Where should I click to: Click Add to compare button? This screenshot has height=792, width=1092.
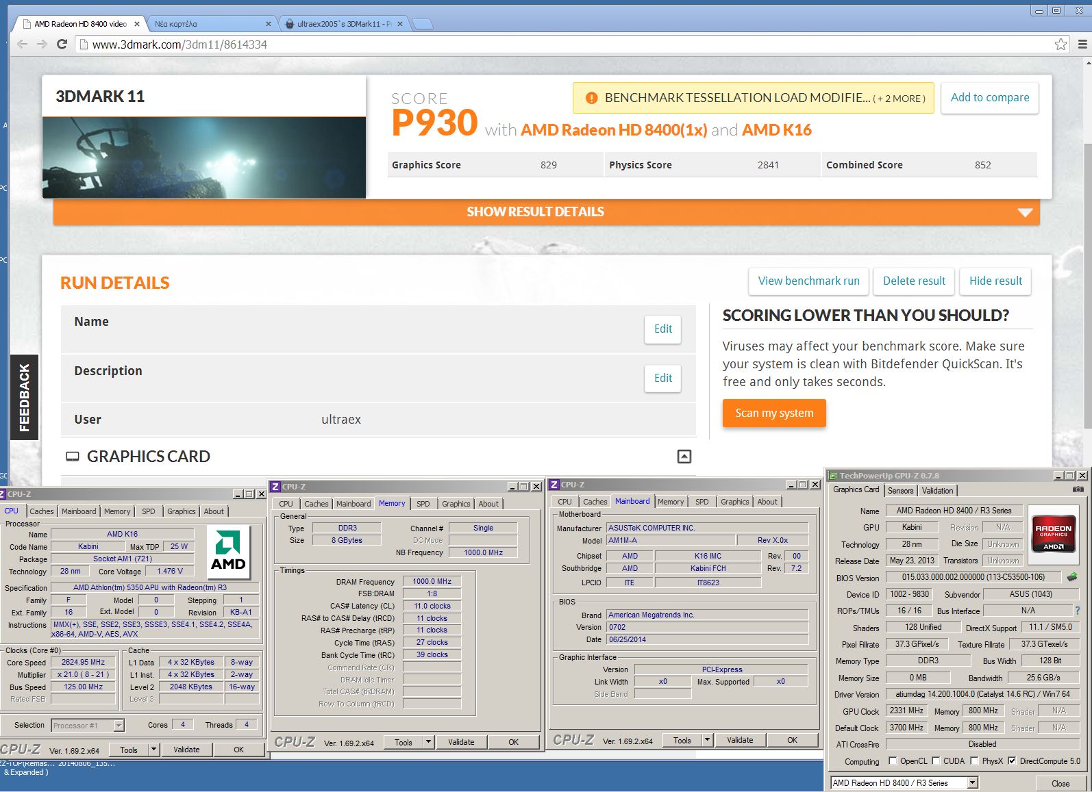pyautogui.click(x=989, y=98)
